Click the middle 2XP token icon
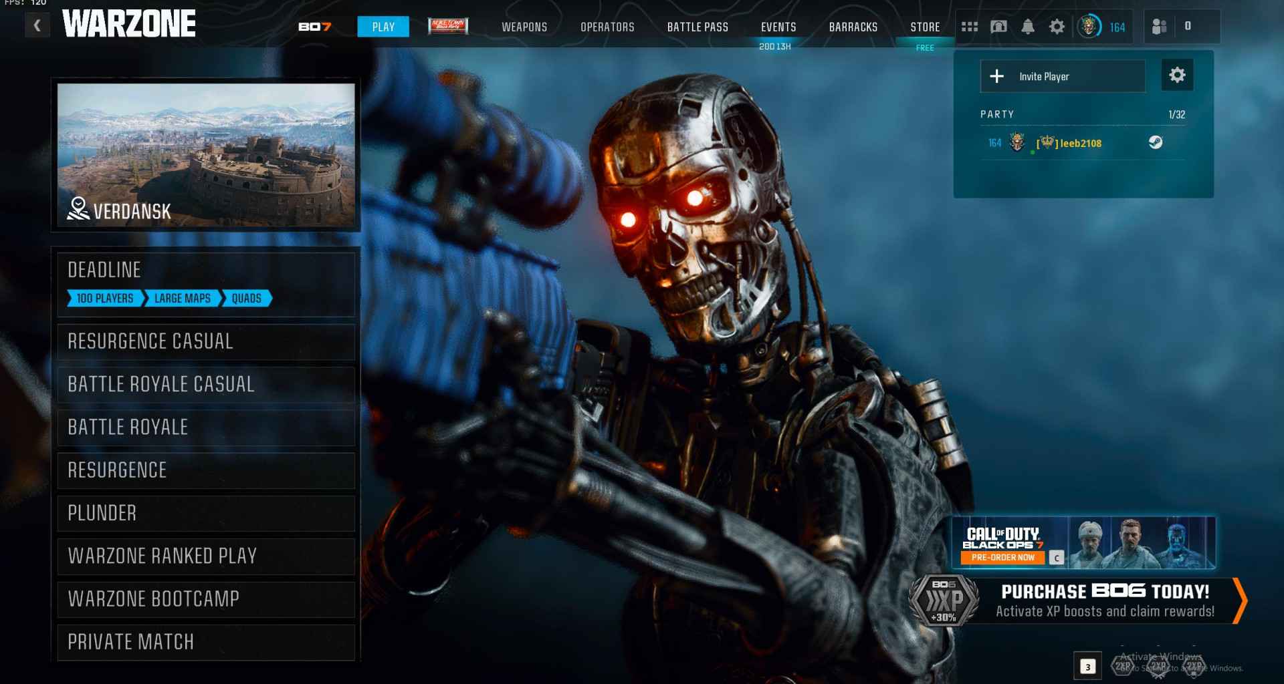Image resolution: width=1284 pixels, height=684 pixels. (x=1159, y=666)
